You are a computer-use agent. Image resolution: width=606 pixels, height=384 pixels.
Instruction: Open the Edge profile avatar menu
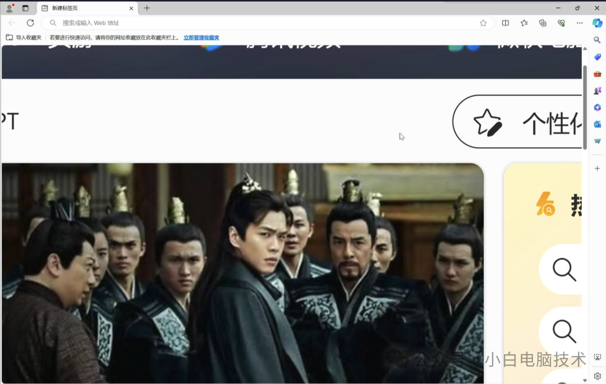pos(10,8)
